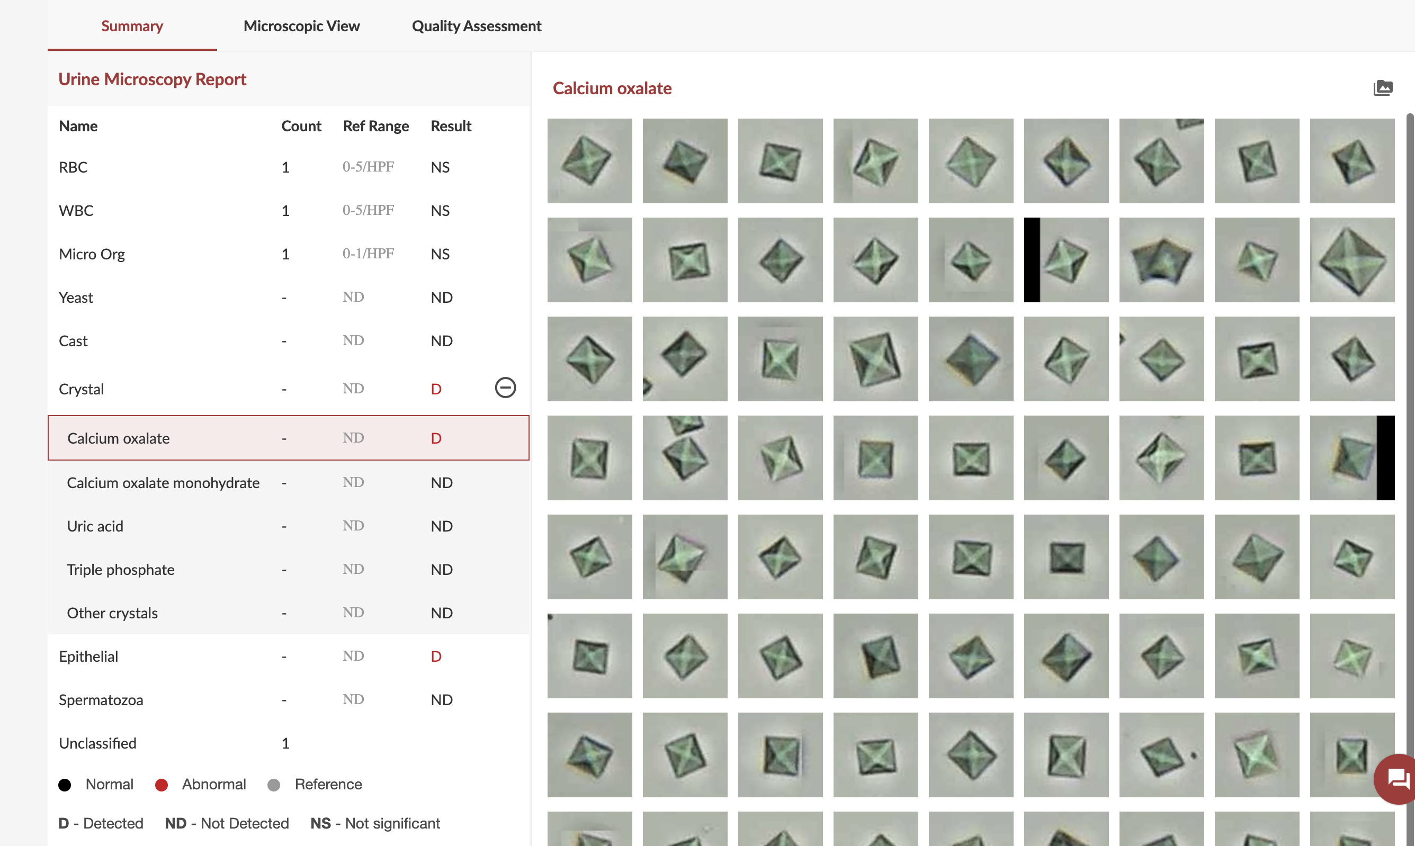Click the Micro Org ref range 0-1/HPF

tap(368, 253)
